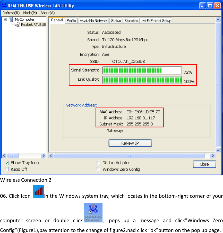The height and width of the screenshot is (233, 223).
Task: Click the Realtek app icon in title bar
Action: click(4, 6)
